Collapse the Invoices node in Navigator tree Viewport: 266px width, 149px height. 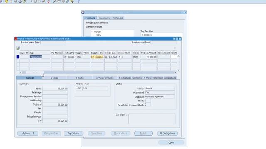[x=92, y=32]
